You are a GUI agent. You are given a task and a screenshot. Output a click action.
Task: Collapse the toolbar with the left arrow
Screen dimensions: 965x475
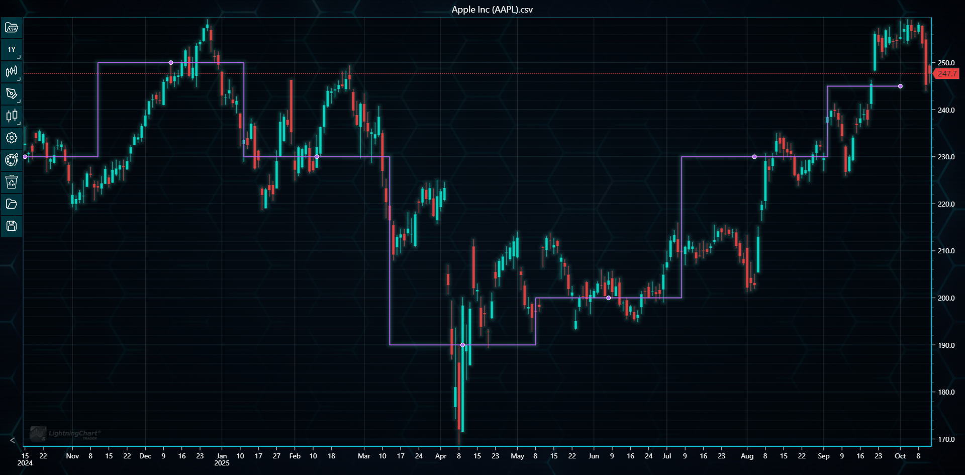point(13,440)
